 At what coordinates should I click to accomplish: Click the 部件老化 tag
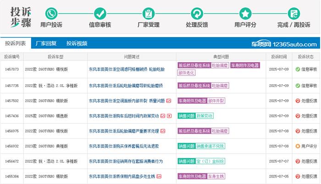(186, 73)
